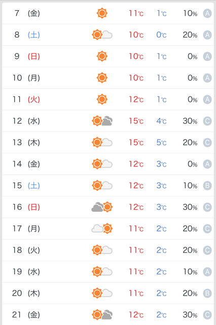Click the 14 (金) date label
This screenshot has width=216, height=325.
[26, 164]
